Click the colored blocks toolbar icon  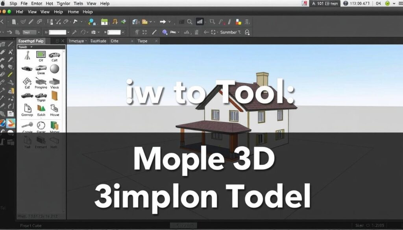[238, 22]
